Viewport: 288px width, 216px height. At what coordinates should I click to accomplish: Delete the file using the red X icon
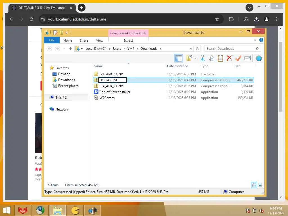click(229, 58)
